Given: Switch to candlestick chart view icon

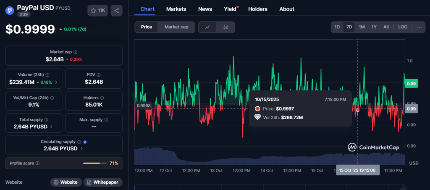Looking at the screenshot, I should click(x=225, y=27).
